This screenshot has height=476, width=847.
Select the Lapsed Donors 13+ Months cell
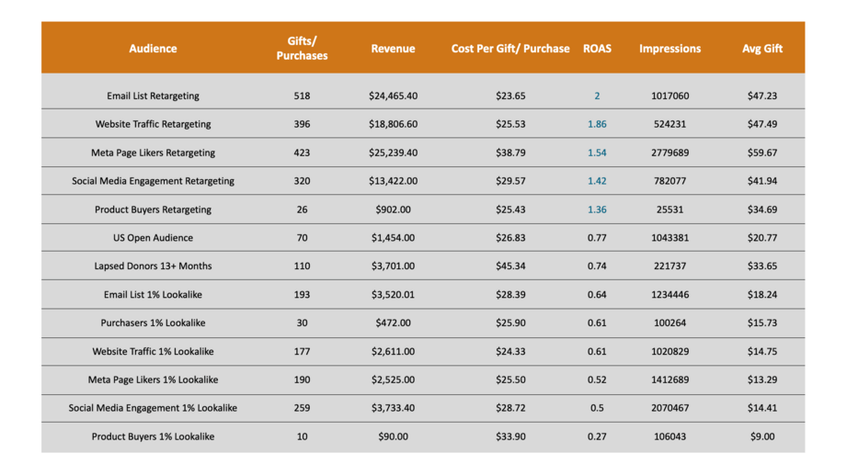coord(153,266)
